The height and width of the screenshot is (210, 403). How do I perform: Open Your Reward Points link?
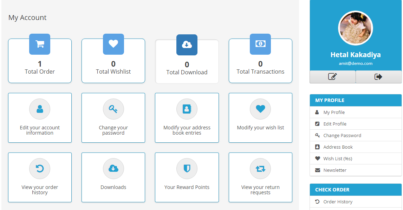point(187,187)
